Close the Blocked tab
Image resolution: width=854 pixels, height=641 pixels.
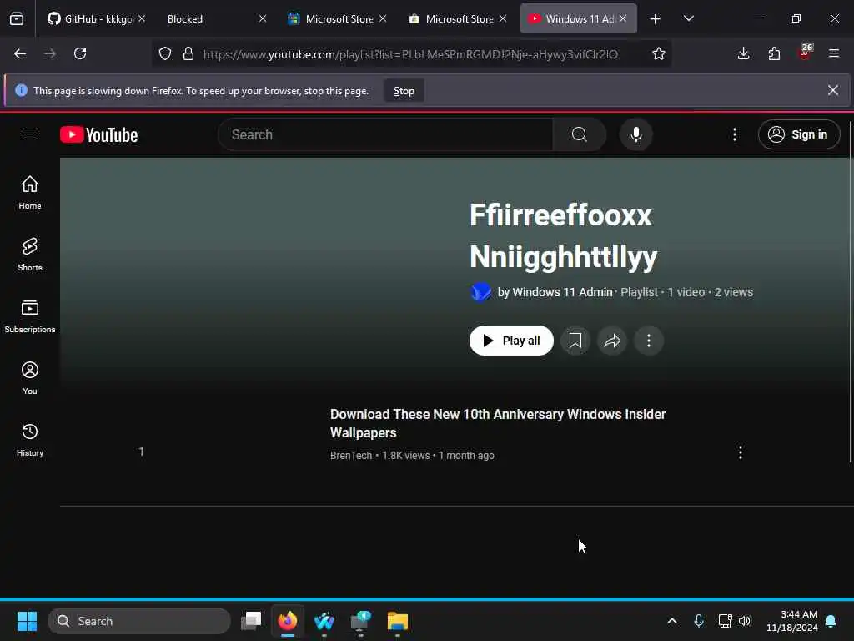pyautogui.click(x=263, y=18)
